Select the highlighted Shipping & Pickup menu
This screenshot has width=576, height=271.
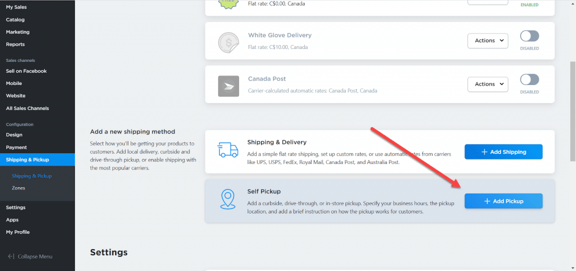coord(38,159)
